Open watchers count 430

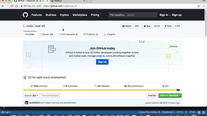[x=136, y=26]
